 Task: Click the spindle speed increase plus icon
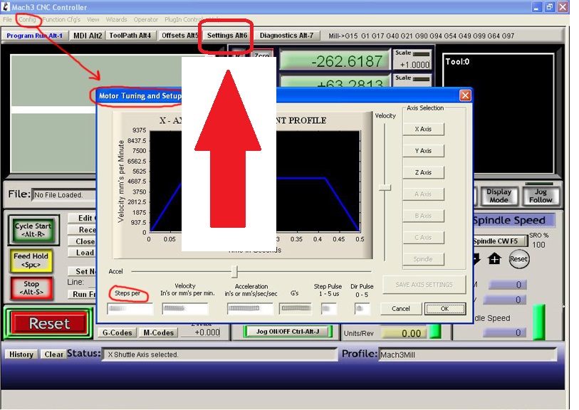pos(494,259)
